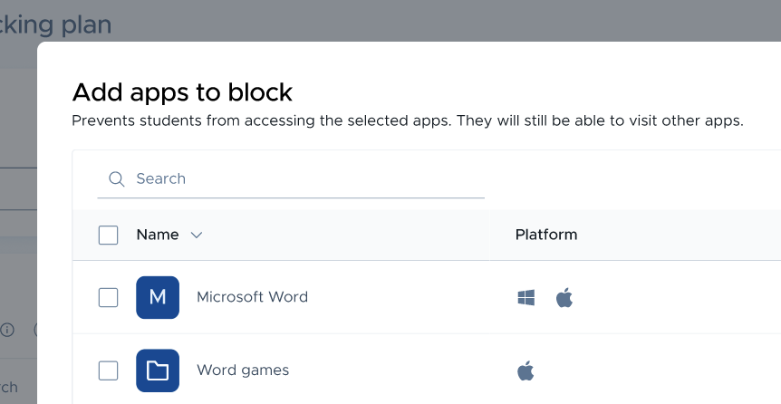Click the partly hidden circle icon beside info

point(35,330)
